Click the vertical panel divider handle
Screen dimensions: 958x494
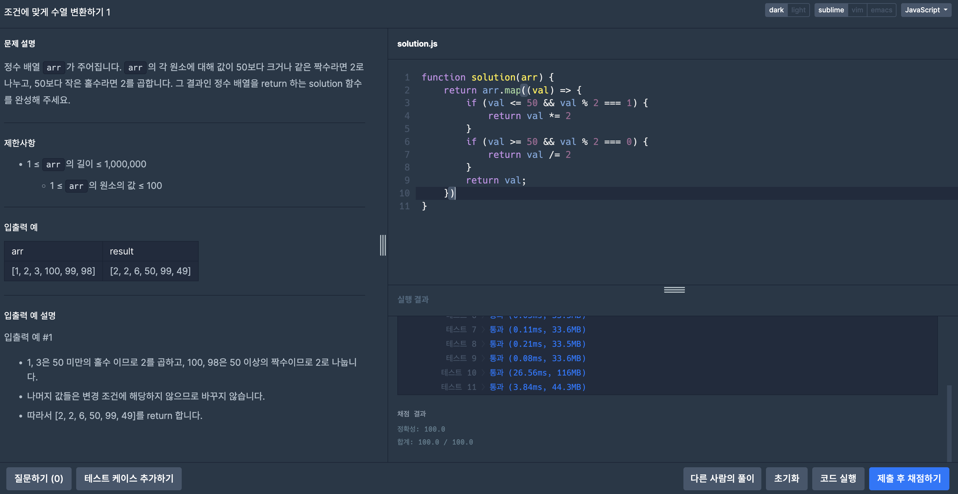[x=383, y=245]
